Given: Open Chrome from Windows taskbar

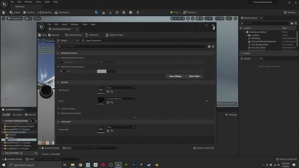Looking at the screenshot, I should (x=80, y=165).
